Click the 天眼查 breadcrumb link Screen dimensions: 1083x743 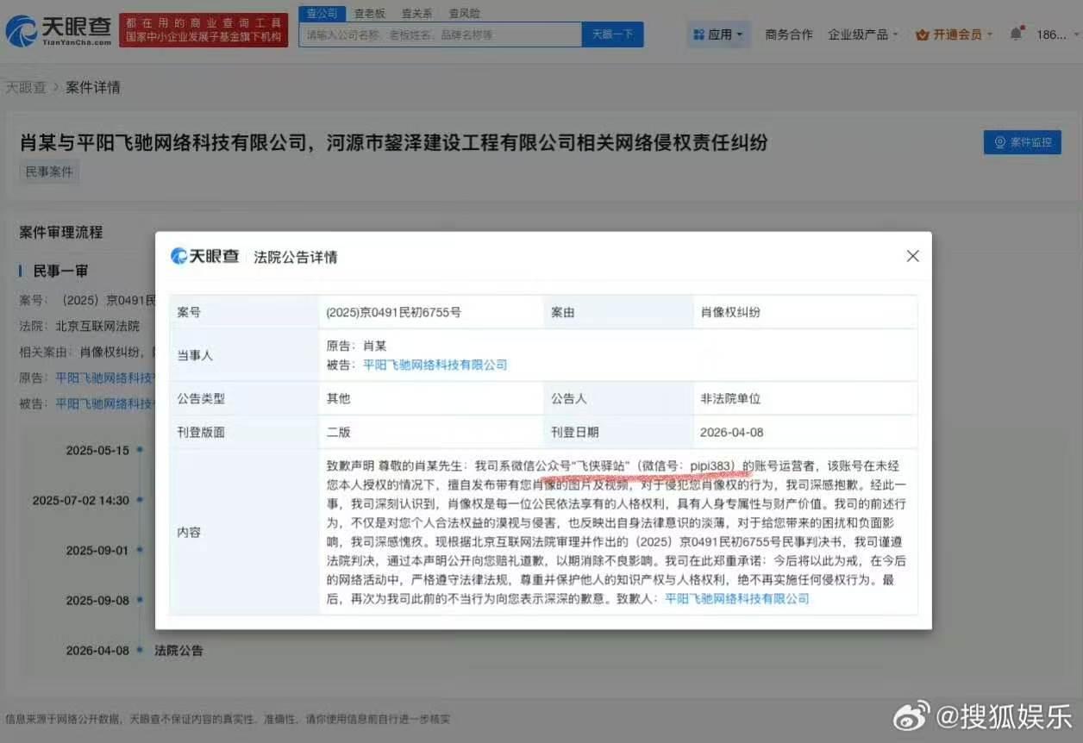tap(26, 87)
